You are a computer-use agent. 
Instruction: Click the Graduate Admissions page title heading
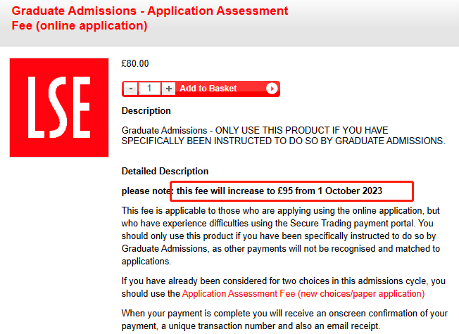pyautogui.click(x=149, y=18)
